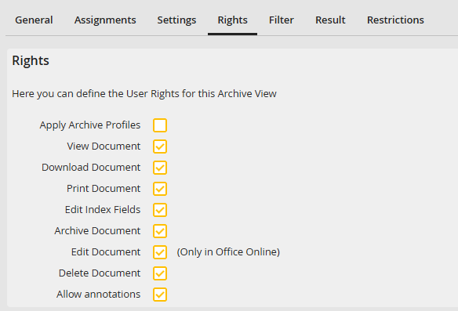Viewport: 458px width, 311px height.
Task: Disable the Delete Document checkbox
Action: [x=160, y=273]
